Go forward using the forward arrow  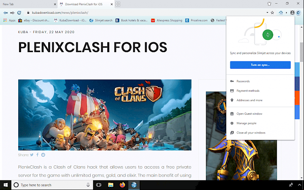click(12, 13)
